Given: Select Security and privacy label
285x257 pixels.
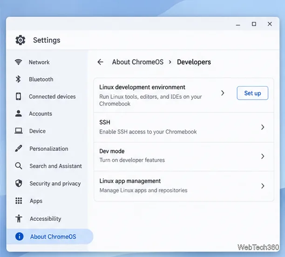Looking at the screenshot, I should [x=55, y=183].
